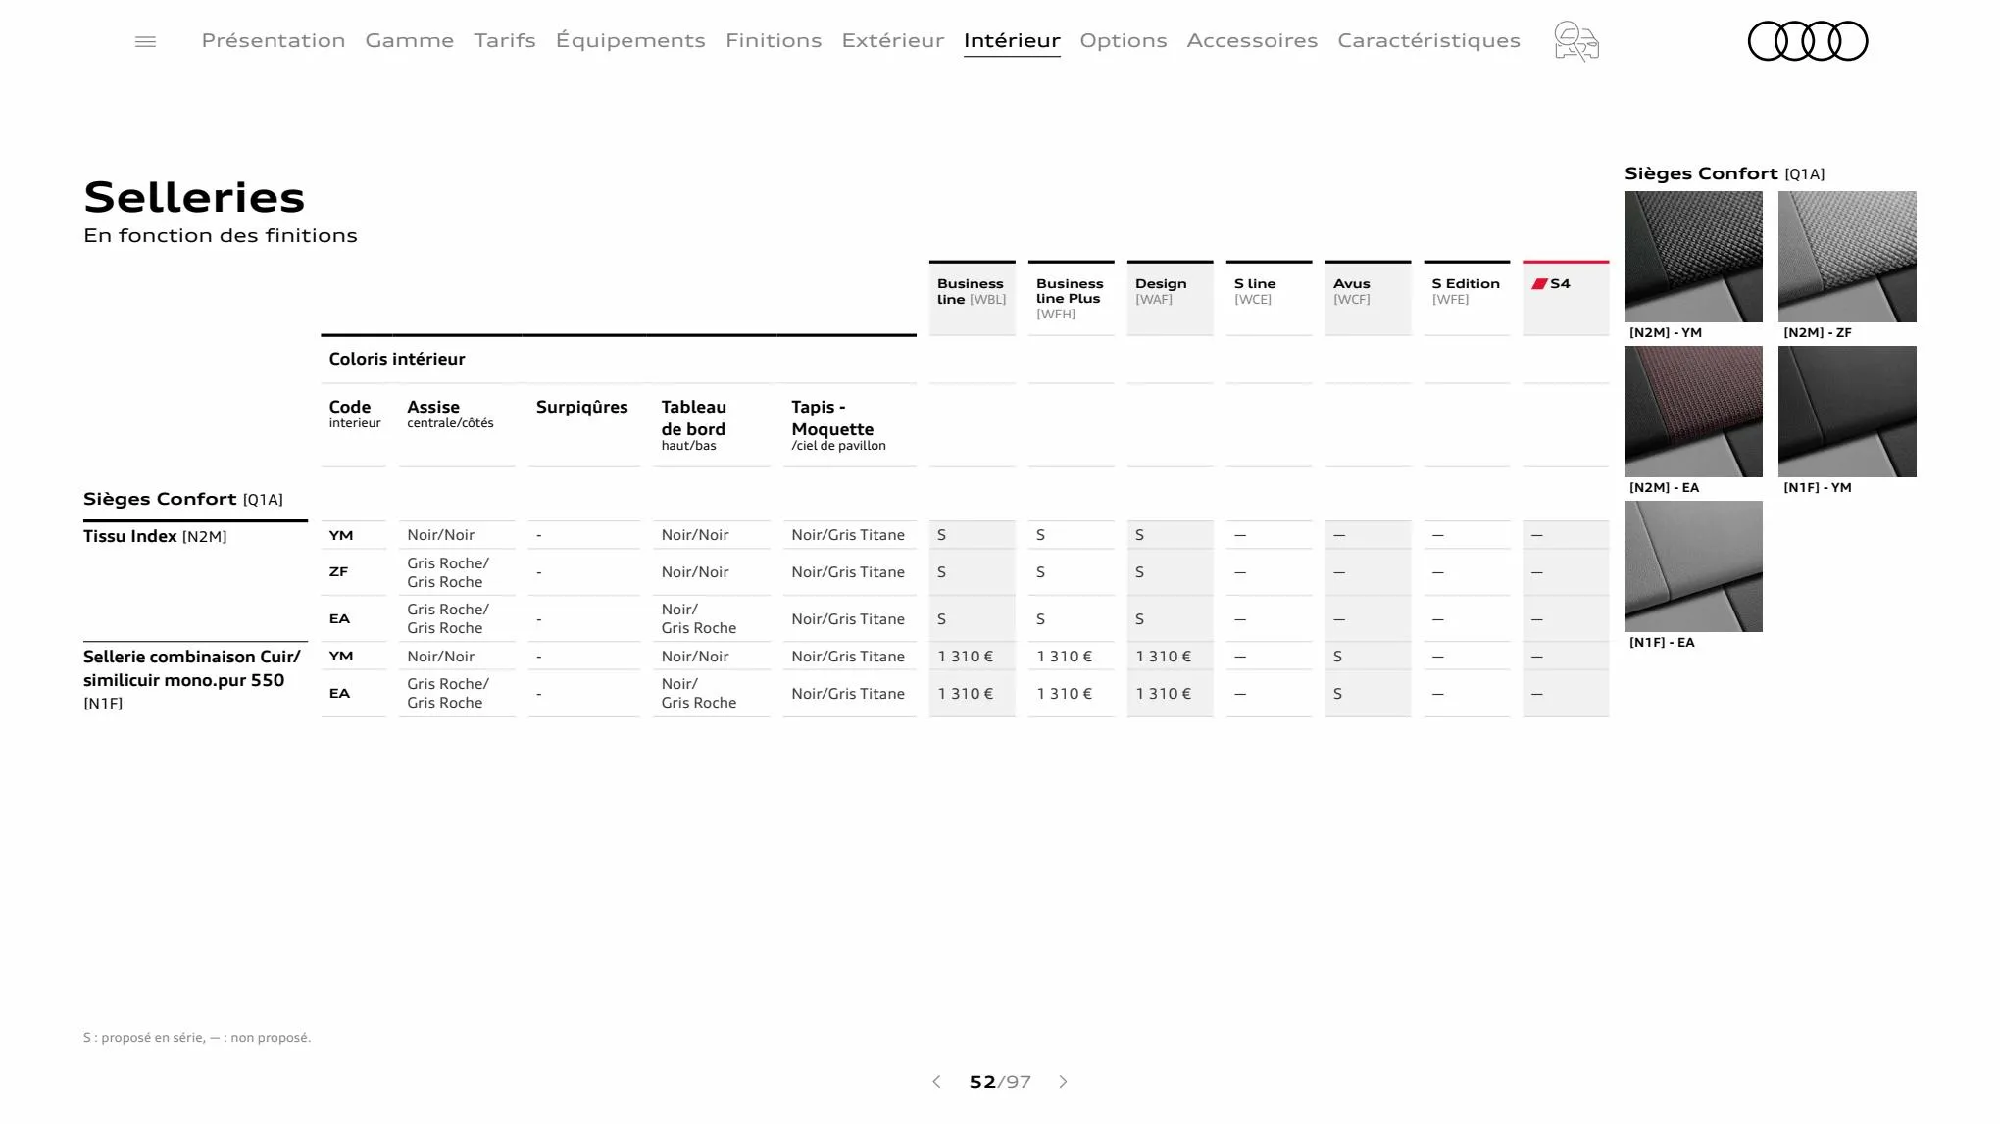Click Sièges Confort [Q1A] heading above swatches
Screen dimensions: 2000x1124
(1725, 173)
